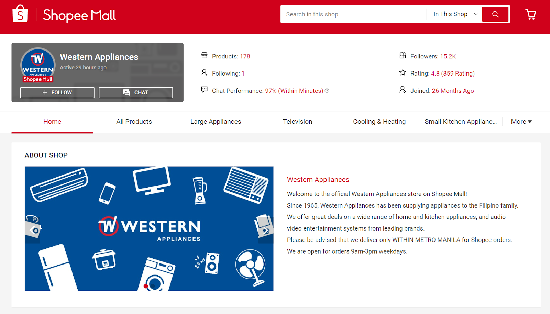This screenshot has width=550, height=314.
Task: Click the Shopee Mall badge on avatar
Action: 38,79
